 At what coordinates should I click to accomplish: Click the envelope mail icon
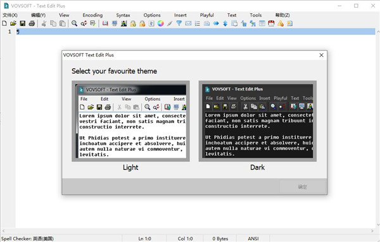[188, 23]
